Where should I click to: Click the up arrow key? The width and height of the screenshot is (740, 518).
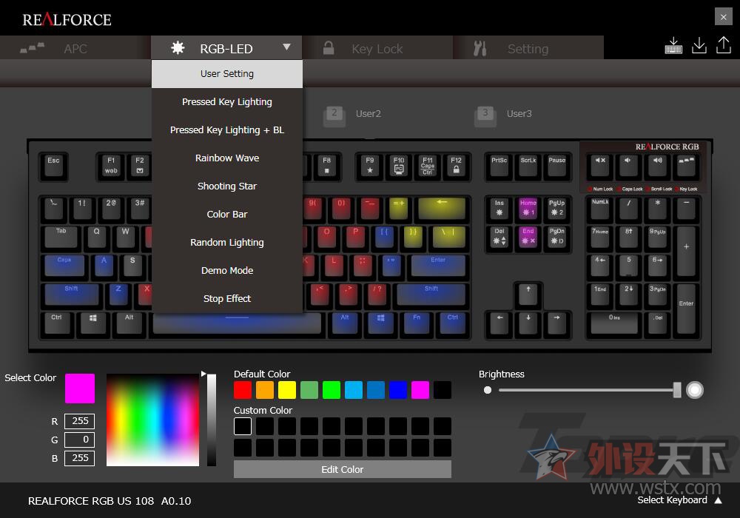528,295
